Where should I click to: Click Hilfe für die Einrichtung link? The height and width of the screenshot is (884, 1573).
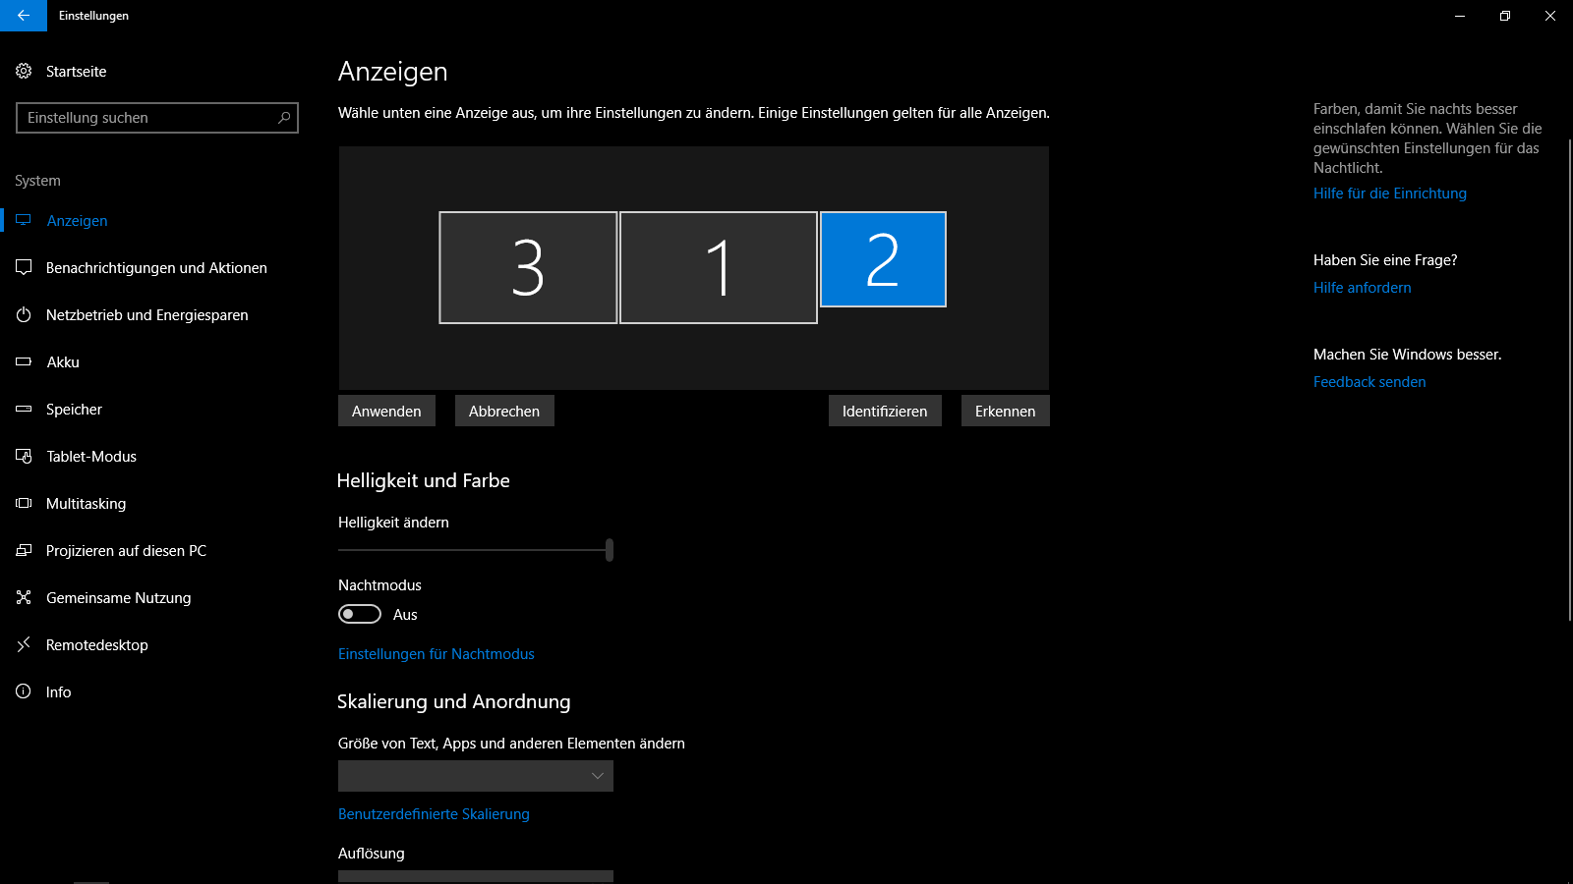tap(1390, 193)
